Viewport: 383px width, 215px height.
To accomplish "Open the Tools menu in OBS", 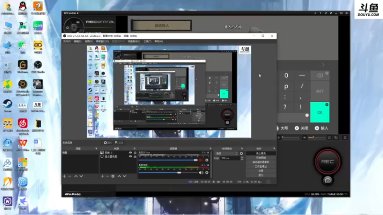I will [x=147, y=42].
